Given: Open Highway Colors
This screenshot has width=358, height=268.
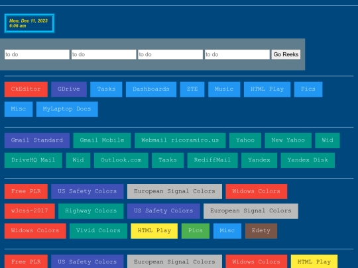Looking at the screenshot, I should [91, 211].
